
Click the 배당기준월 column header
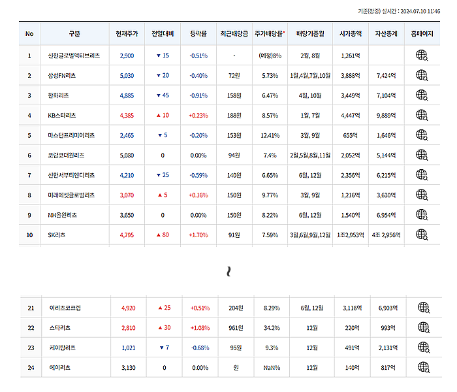[x=310, y=34]
